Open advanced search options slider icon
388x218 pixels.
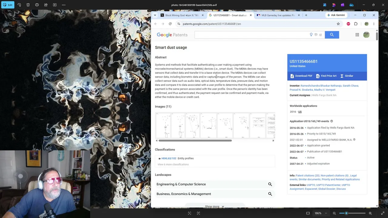[320, 35]
